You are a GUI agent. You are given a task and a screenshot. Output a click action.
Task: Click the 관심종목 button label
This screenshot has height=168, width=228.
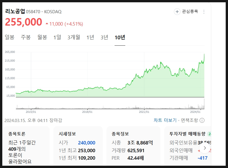(190, 11)
